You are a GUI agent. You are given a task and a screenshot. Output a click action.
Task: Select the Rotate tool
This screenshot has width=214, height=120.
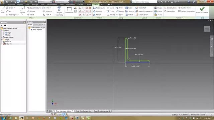point(111,15)
